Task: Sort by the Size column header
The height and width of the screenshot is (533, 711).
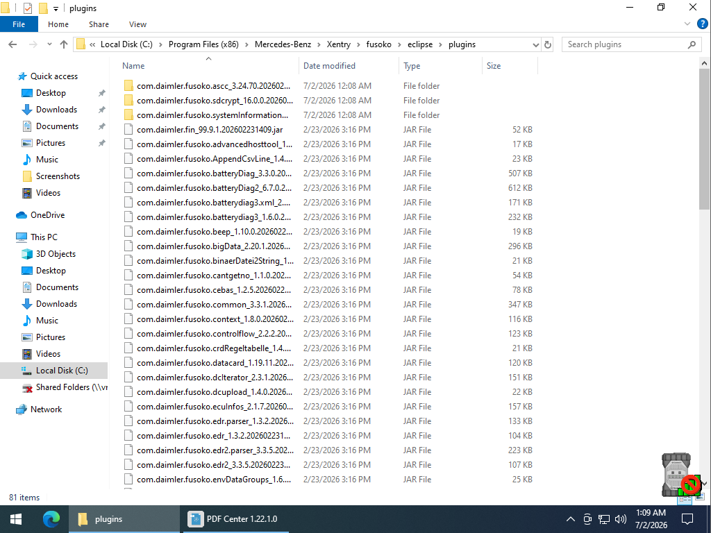Action: click(x=494, y=66)
